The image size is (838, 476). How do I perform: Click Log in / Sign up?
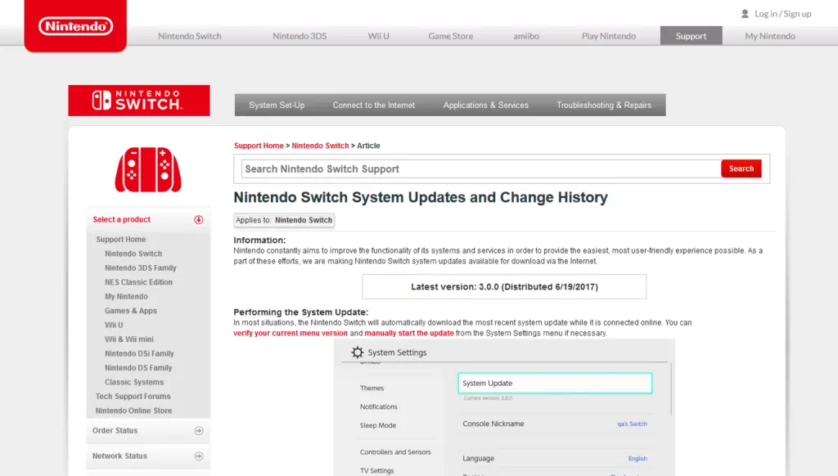click(x=783, y=14)
